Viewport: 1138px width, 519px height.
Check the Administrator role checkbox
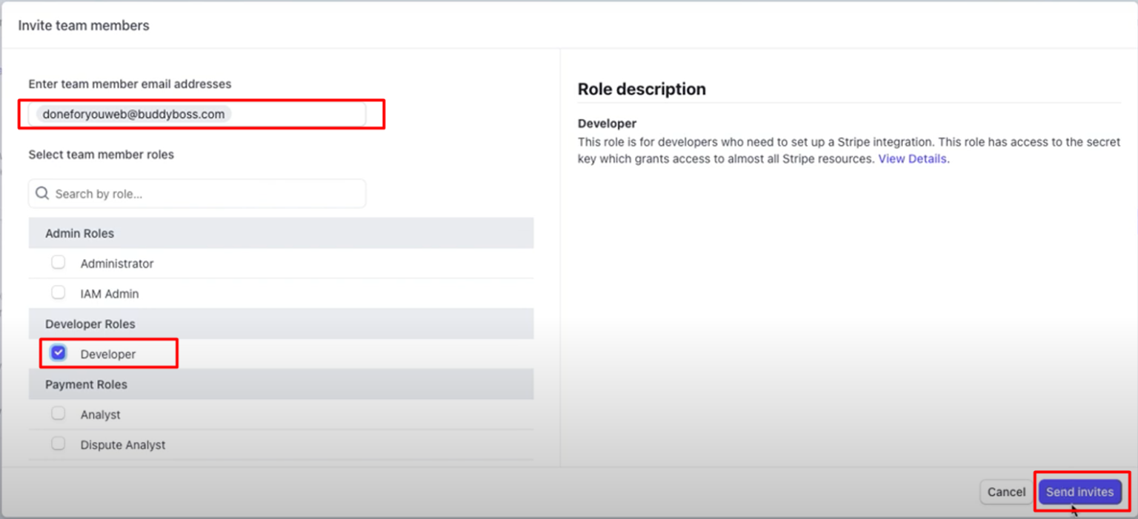click(x=58, y=261)
